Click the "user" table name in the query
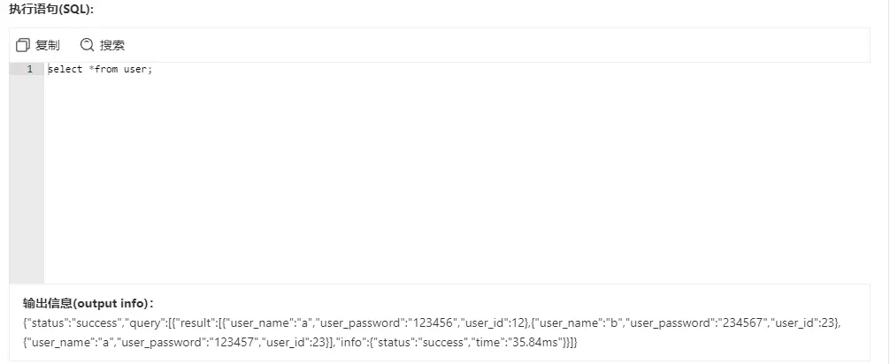 [135, 69]
